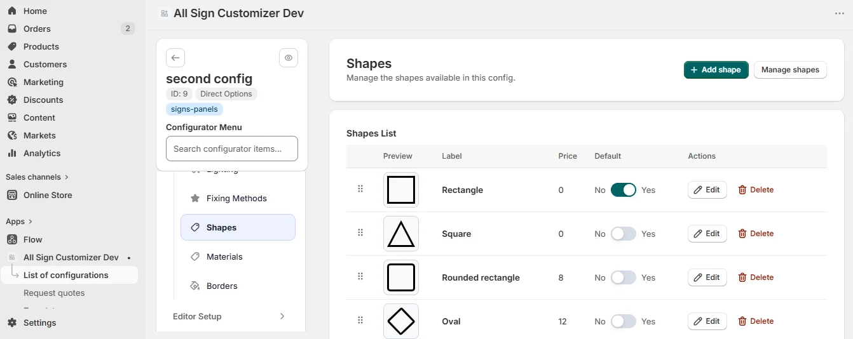Open the Materials menu item
Screen dimensions: 853x339
[238, 256]
